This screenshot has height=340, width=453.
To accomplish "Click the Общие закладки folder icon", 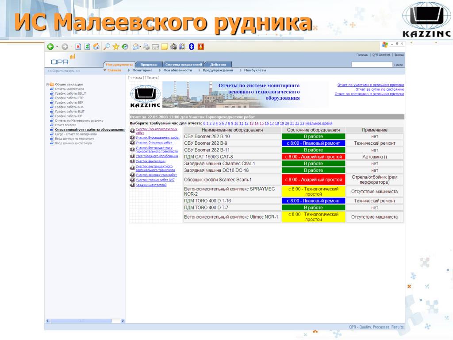I will (52, 85).
